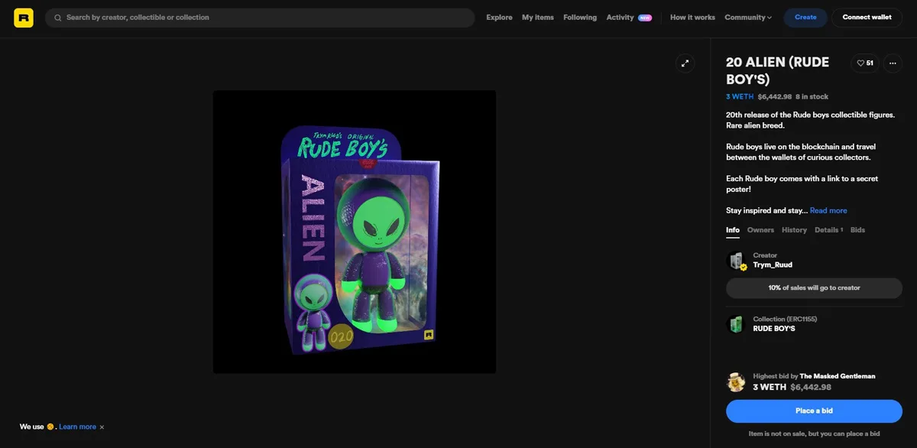Viewport: 917px width, 448px height.
Task: Open the Activity page
Action: point(620,18)
